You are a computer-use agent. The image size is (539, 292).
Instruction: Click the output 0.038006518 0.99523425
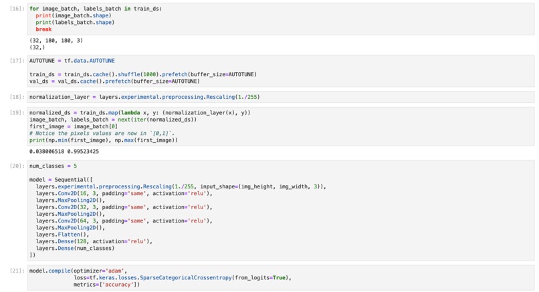pyautogui.click(x=64, y=152)
